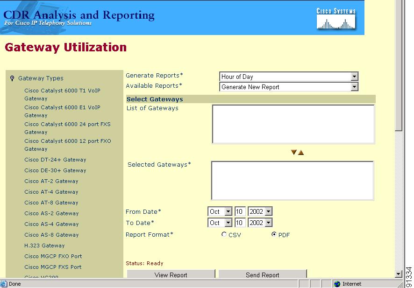Click the Status: Ready text
The width and height of the screenshot is (414, 288).
coord(144,263)
